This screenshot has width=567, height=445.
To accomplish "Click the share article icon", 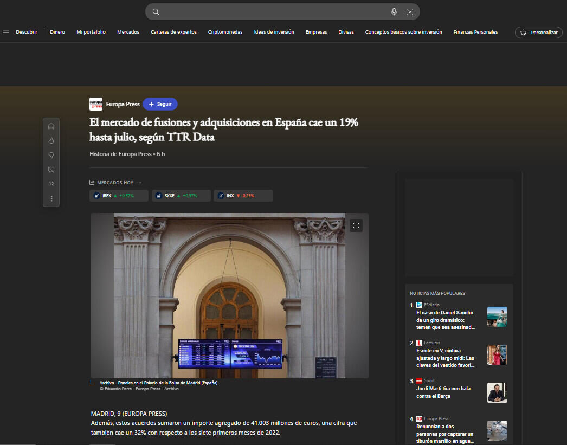I will 51,184.
